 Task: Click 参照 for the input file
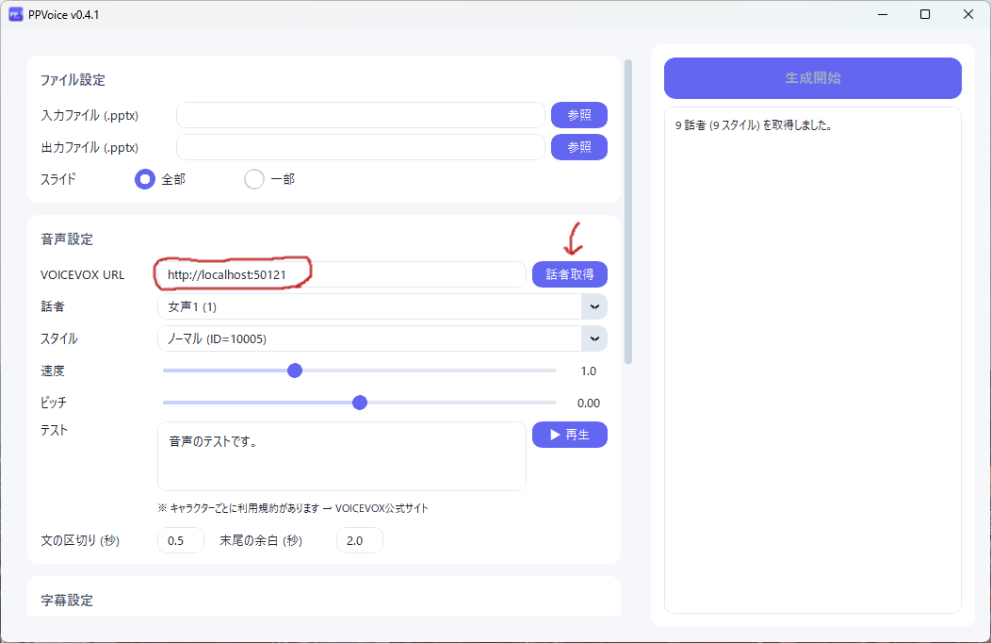578,115
